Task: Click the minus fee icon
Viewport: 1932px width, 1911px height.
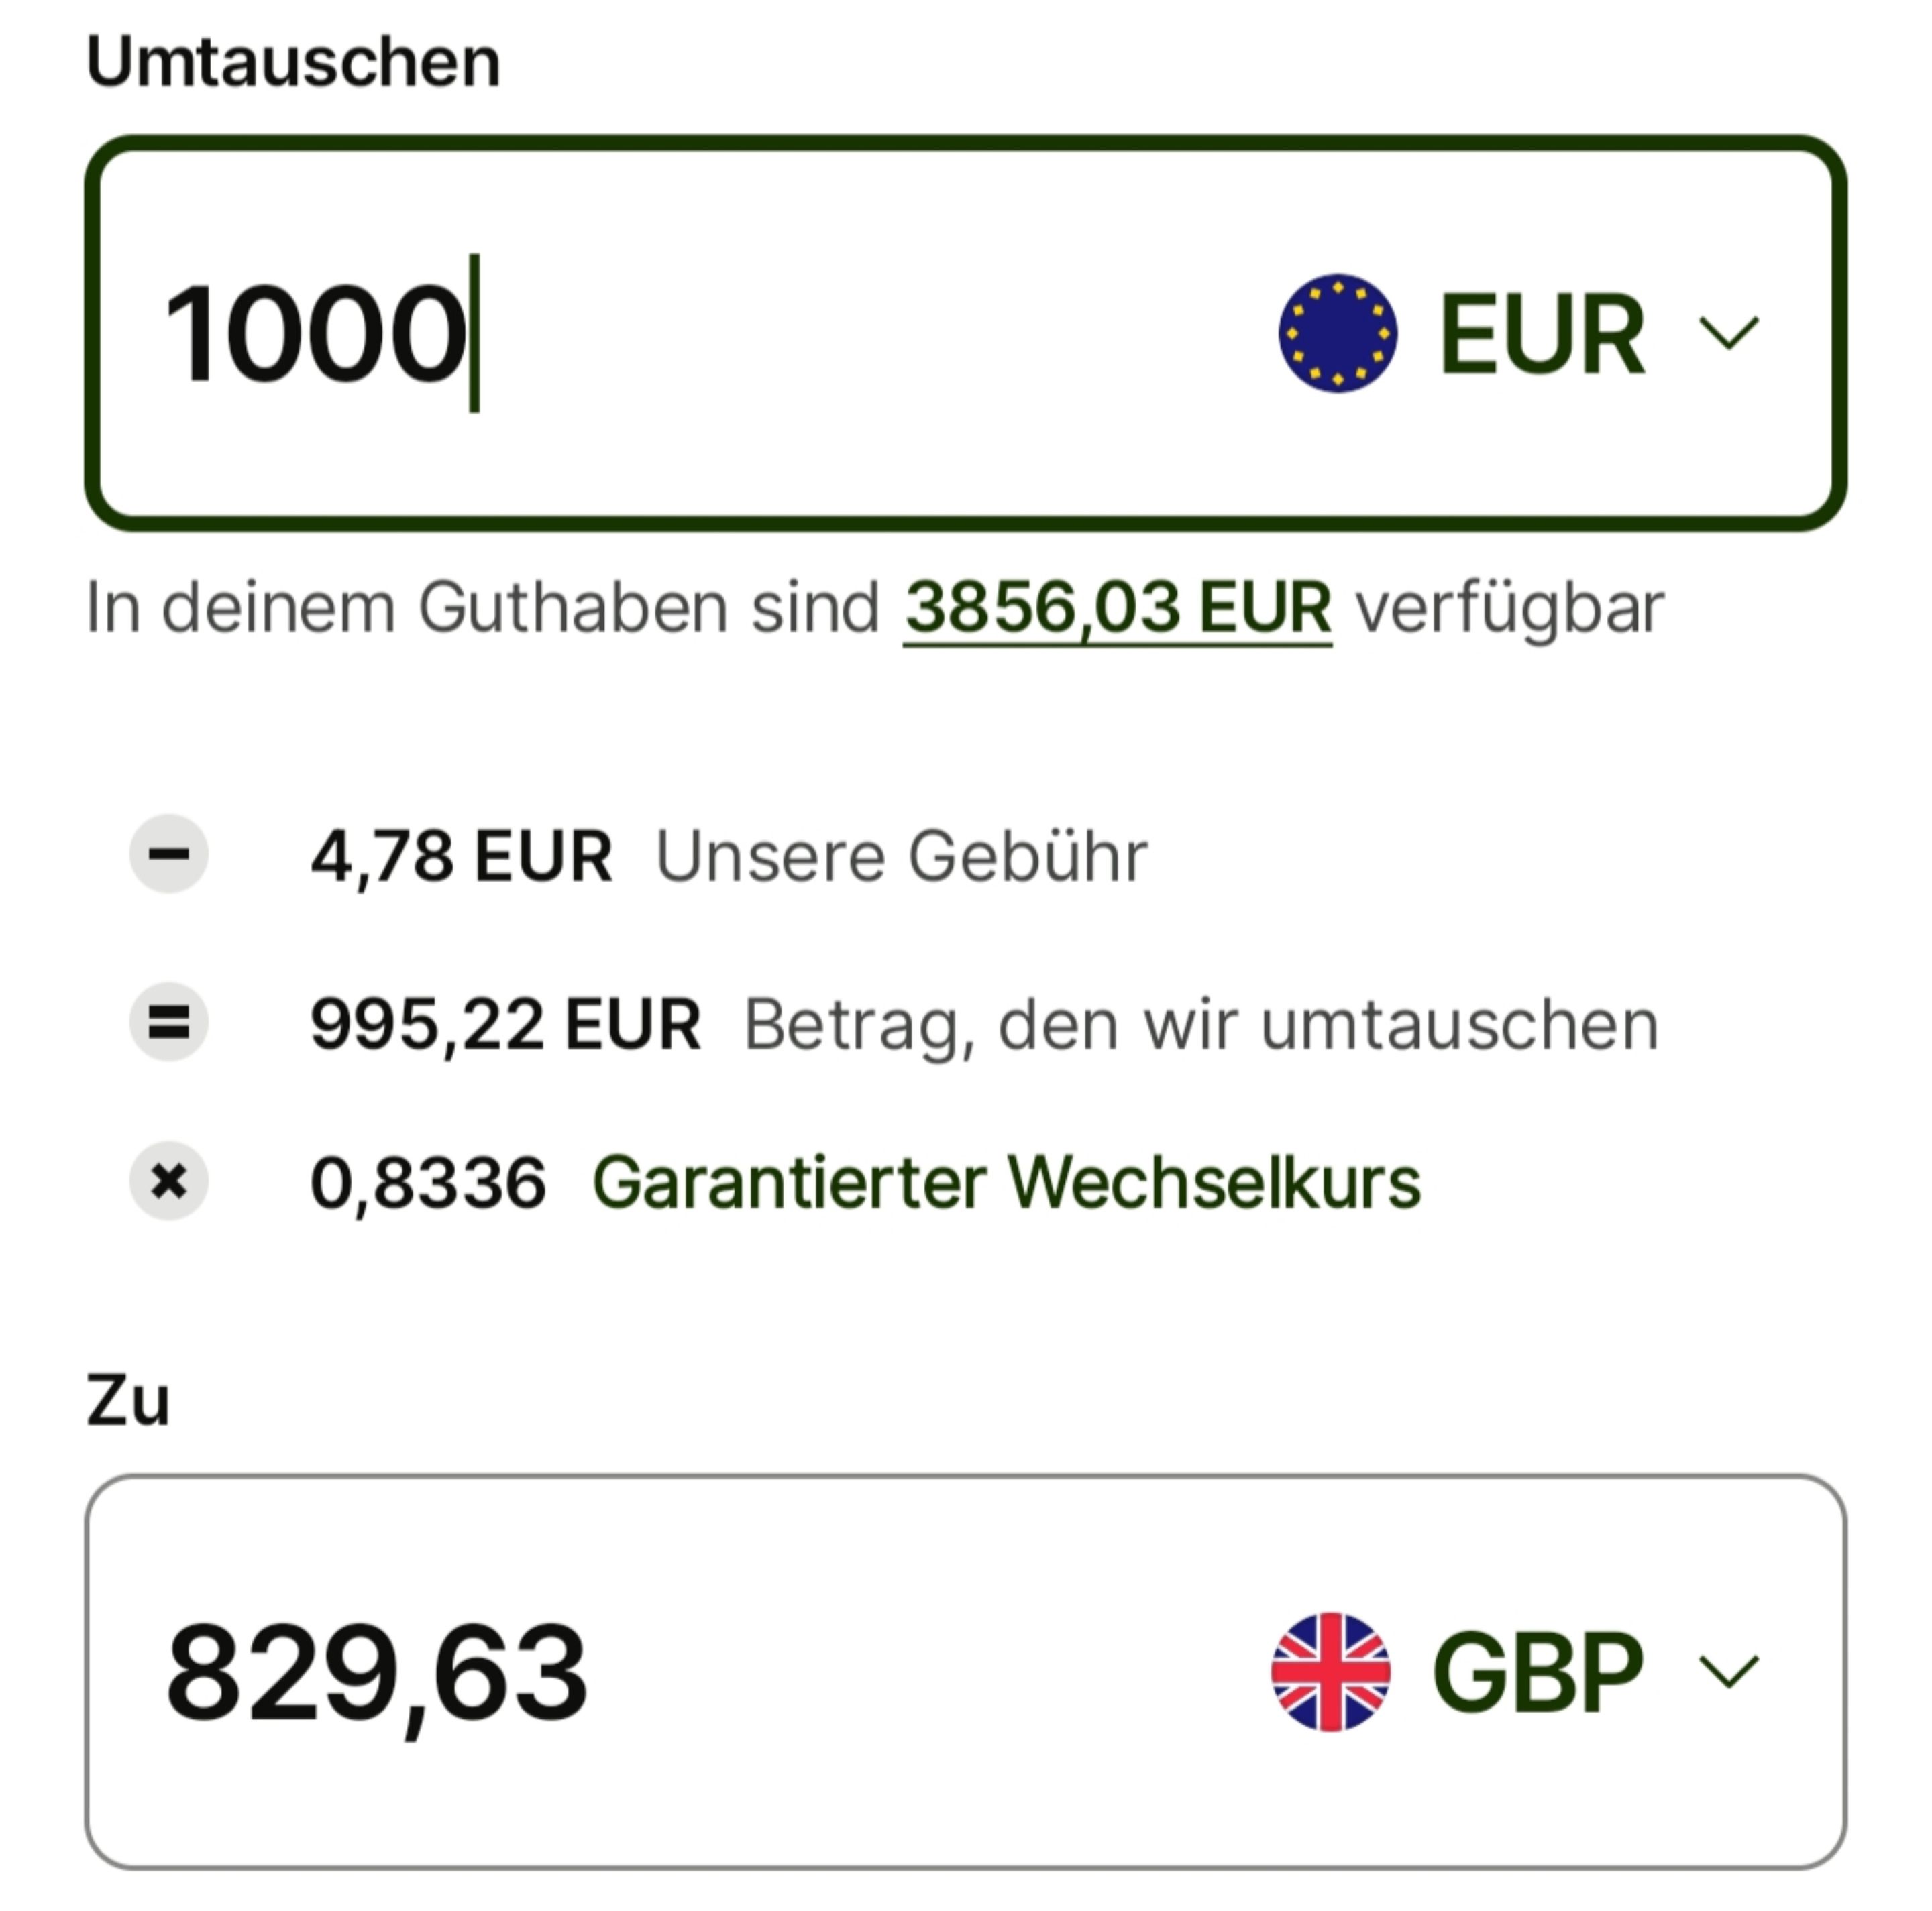Action: click(x=169, y=854)
